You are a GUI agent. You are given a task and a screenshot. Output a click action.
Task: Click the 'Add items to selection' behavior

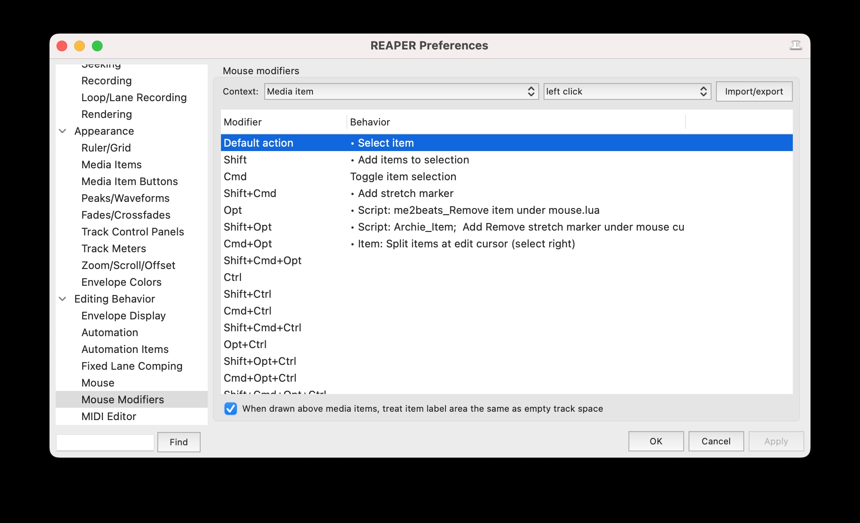(414, 160)
